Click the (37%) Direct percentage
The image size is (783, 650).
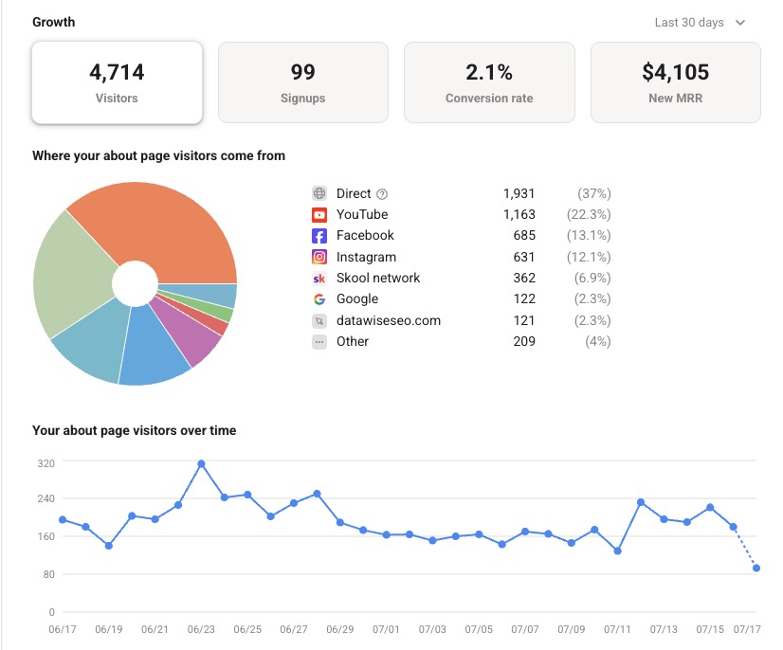[594, 193]
